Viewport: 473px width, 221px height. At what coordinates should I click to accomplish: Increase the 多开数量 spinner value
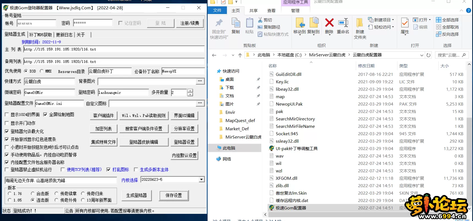(190, 91)
